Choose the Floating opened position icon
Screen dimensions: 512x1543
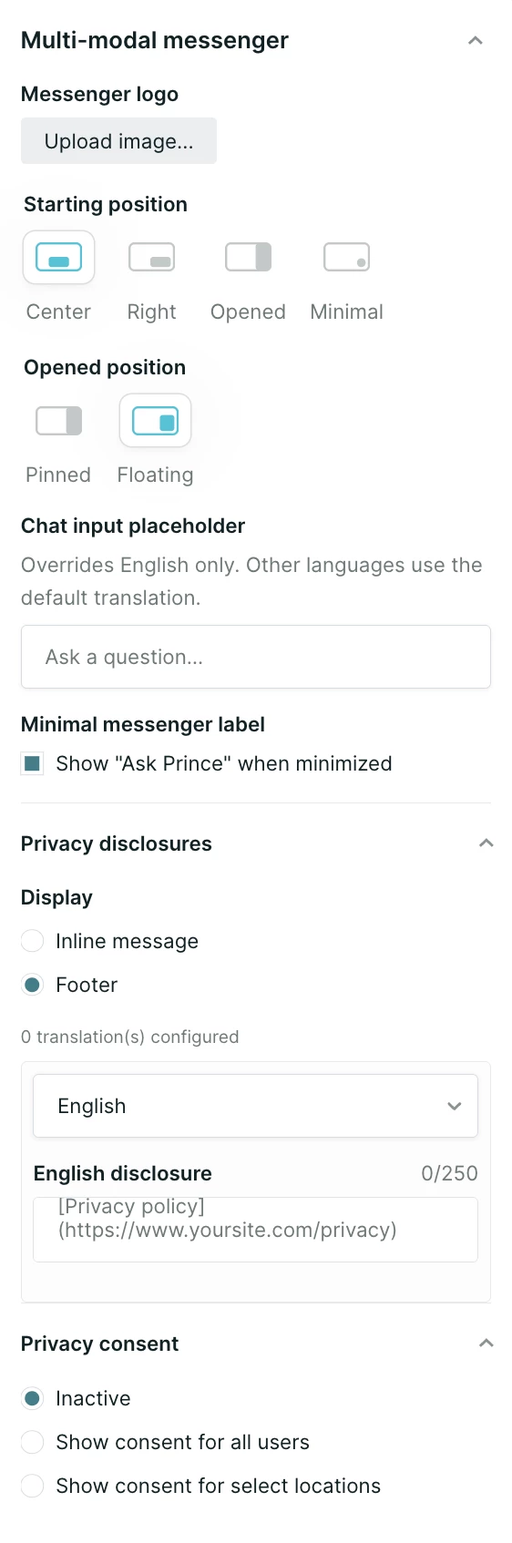[x=156, y=421]
